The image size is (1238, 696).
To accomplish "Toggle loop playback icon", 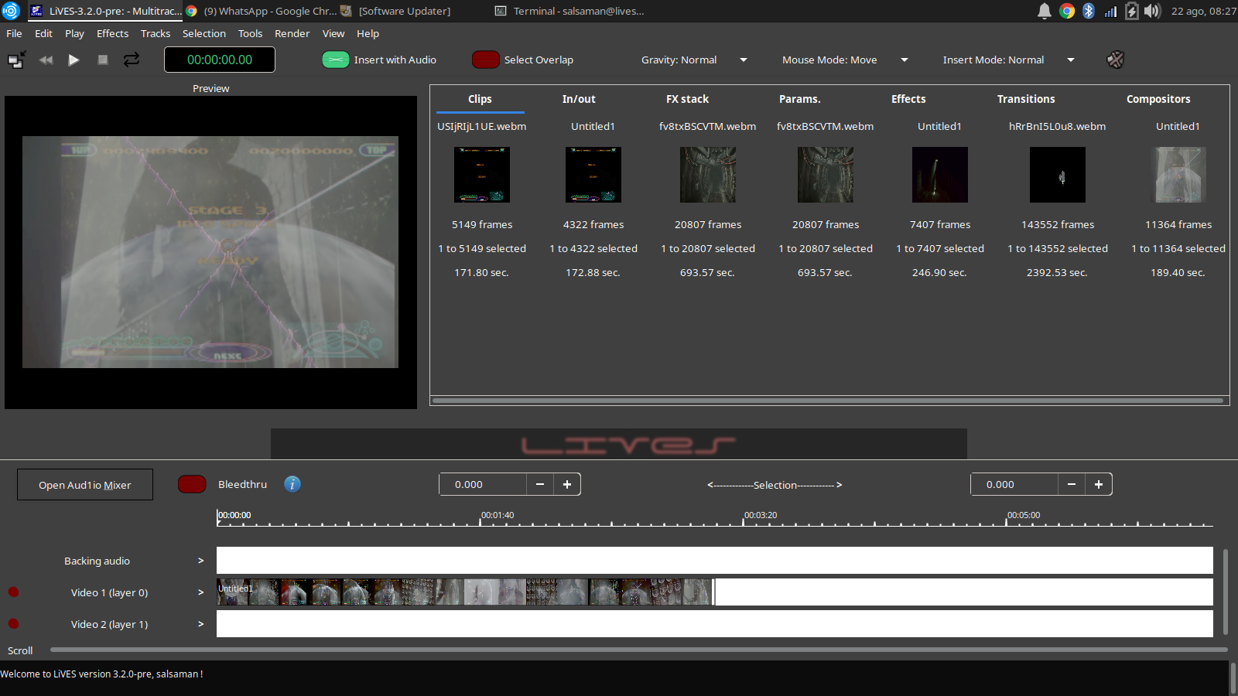I will (132, 60).
